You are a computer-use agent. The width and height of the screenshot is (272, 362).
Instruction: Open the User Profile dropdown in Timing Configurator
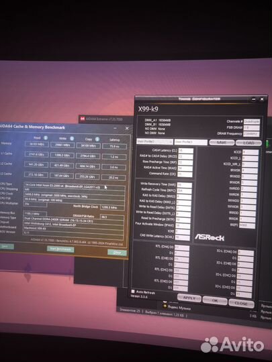click(154, 141)
